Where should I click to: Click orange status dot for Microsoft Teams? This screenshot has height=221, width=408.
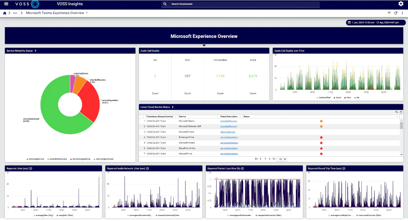(321, 121)
